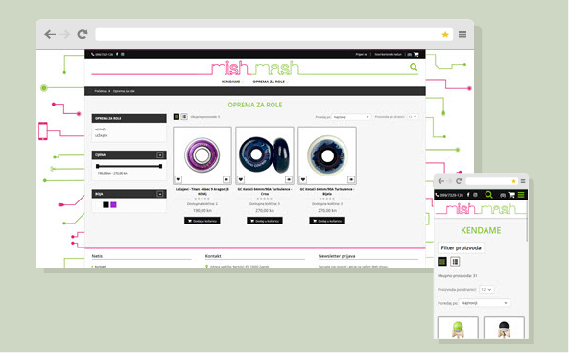Open the browser hamburger menu
Screen dimensions: 569x353
coord(462,35)
